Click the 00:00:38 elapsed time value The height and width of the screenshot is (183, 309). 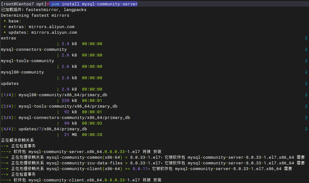[x=92, y=135]
